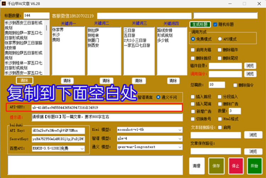This screenshot has width=266, height=178.
Task: Select the API模式 radio option
Action: (x=220, y=39)
